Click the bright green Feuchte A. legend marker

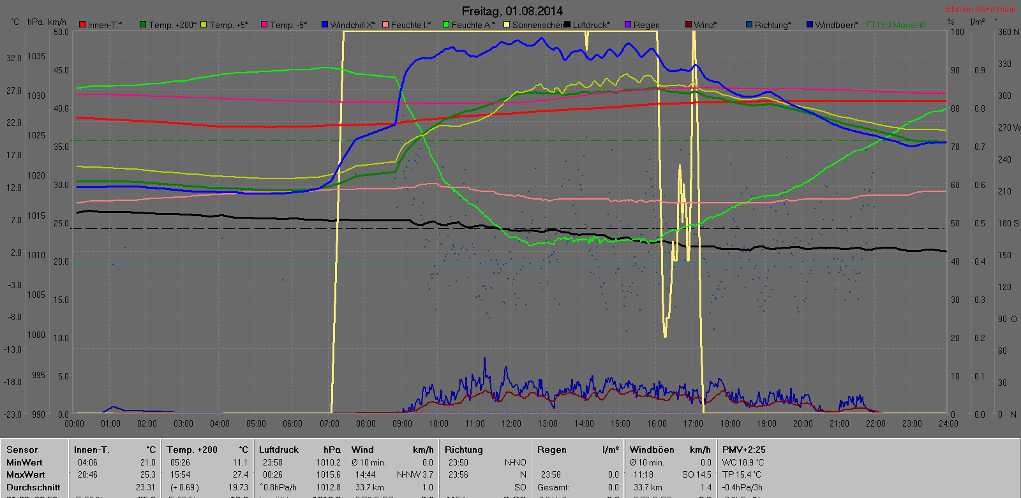[x=446, y=25]
